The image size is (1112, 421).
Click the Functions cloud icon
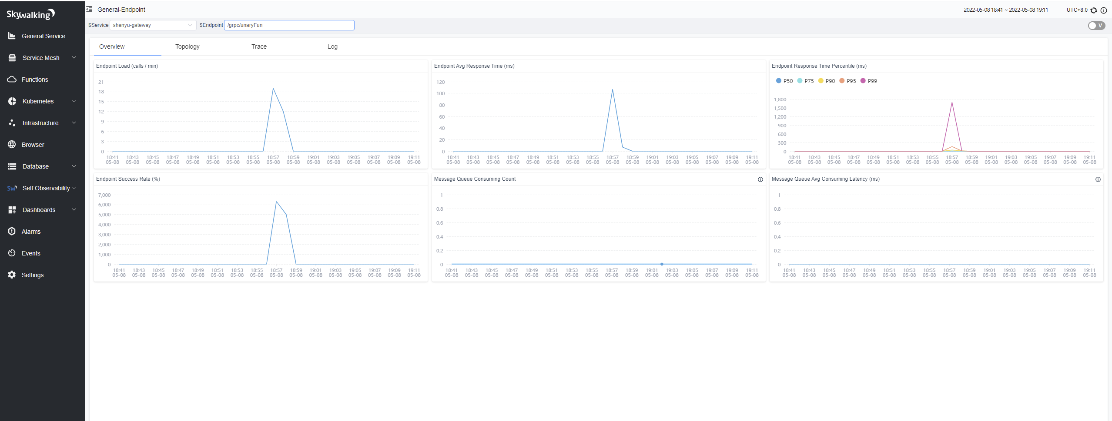point(12,80)
